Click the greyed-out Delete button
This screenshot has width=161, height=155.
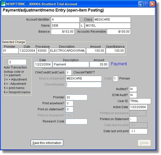click(144, 143)
